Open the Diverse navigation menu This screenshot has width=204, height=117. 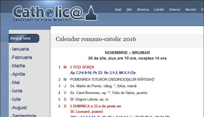tap(175, 10)
